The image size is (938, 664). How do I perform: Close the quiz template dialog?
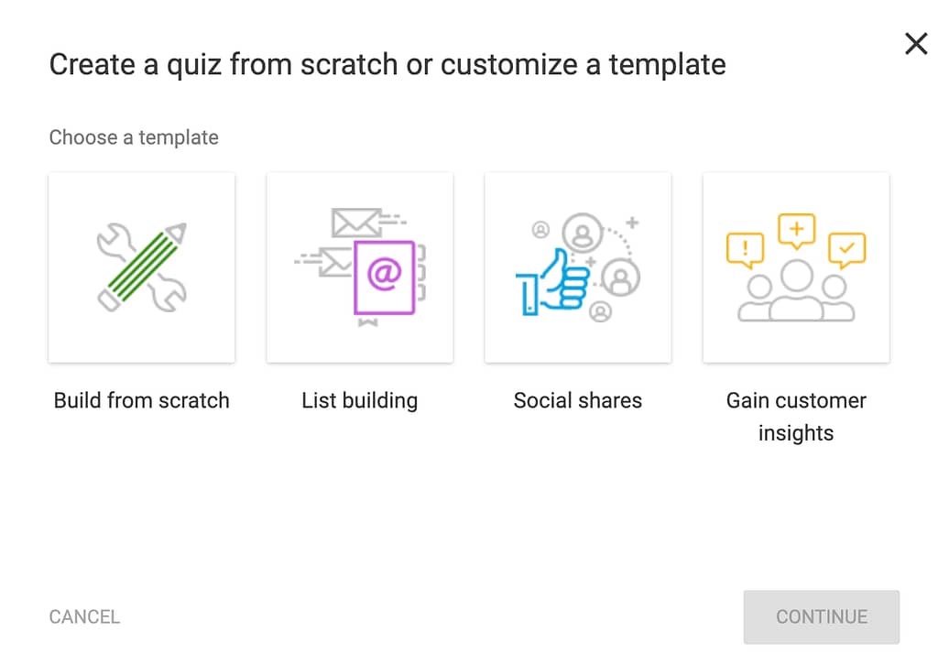[916, 44]
